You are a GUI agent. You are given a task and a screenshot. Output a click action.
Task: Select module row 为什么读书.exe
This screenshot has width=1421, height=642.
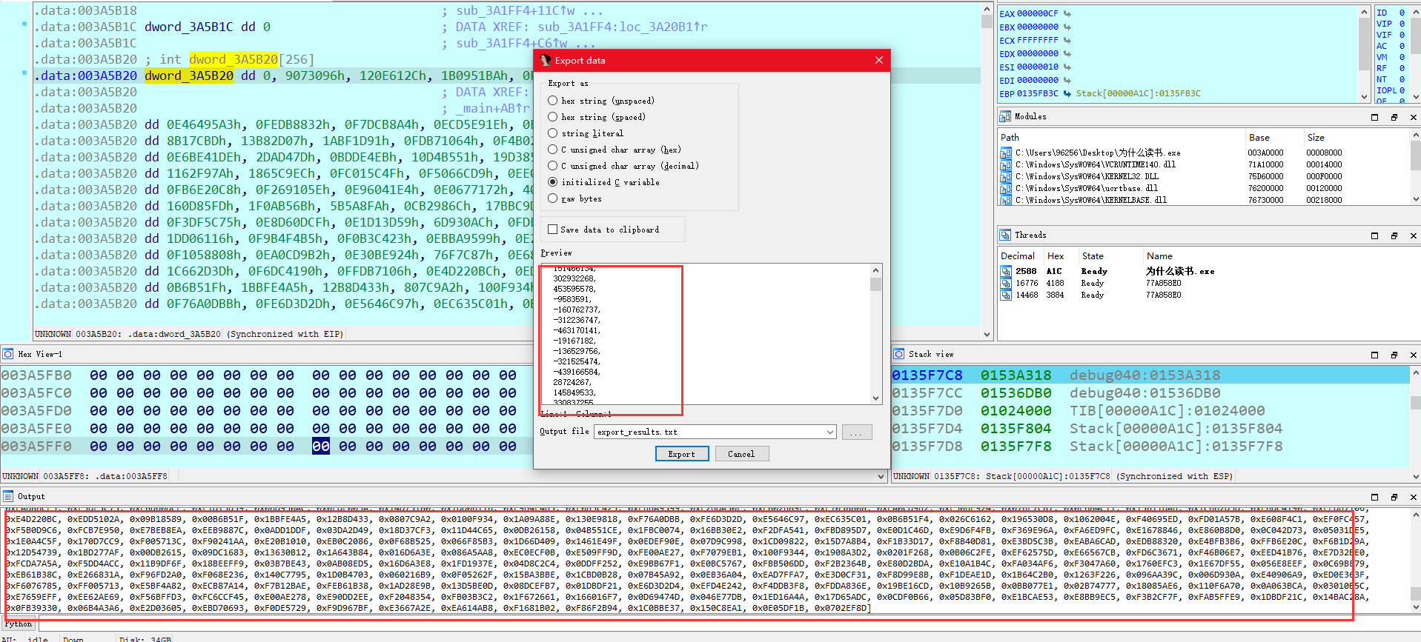pyautogui.click(x=1203, y=153)
